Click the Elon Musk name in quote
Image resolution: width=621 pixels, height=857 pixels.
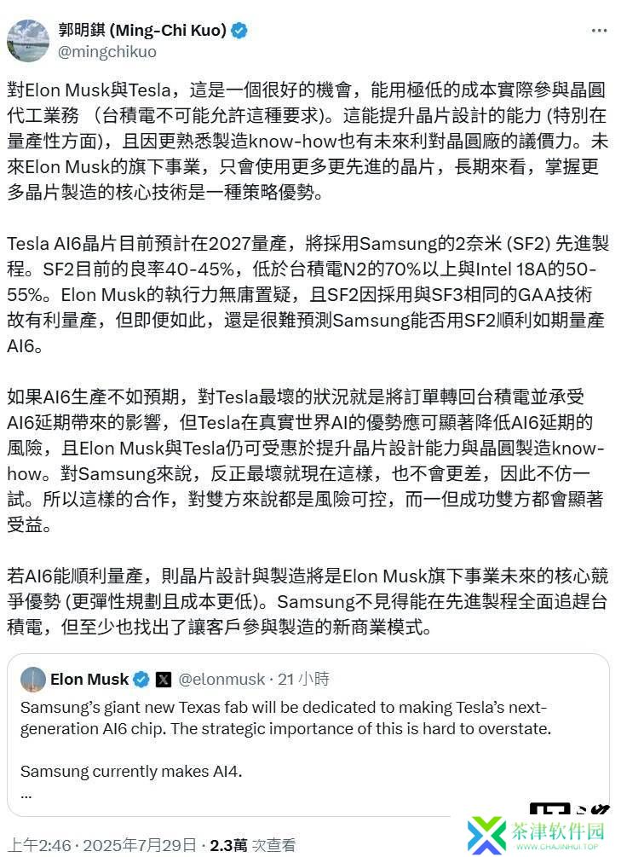pyautogui.click(x=89, y=680)
